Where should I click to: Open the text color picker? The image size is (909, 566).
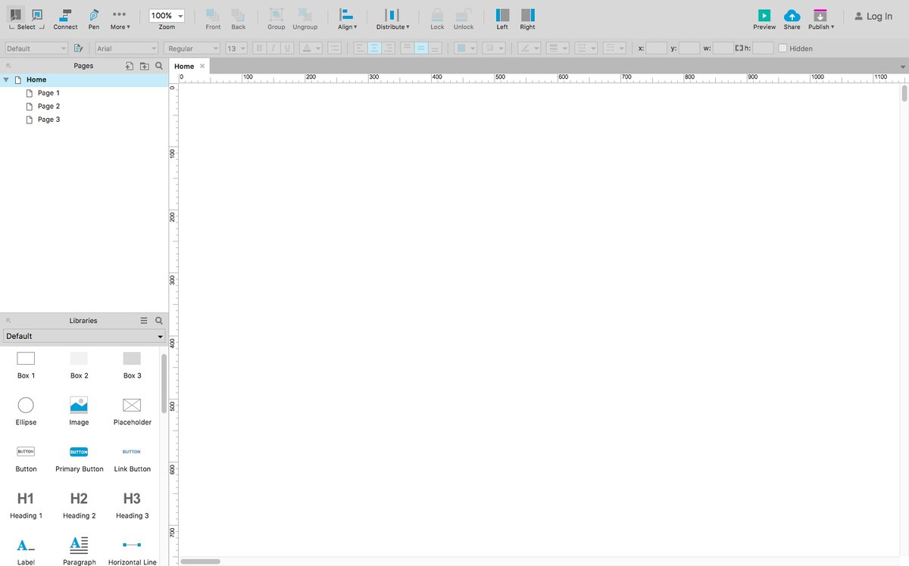click(x=311, y=48)
